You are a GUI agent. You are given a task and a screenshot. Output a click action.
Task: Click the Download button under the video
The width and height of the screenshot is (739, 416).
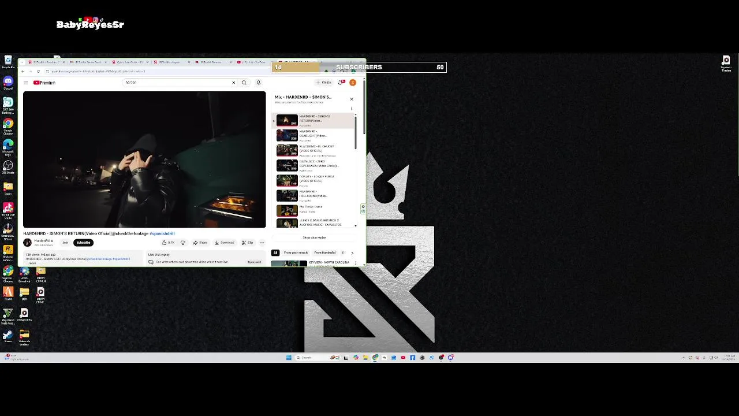[225, 243]
